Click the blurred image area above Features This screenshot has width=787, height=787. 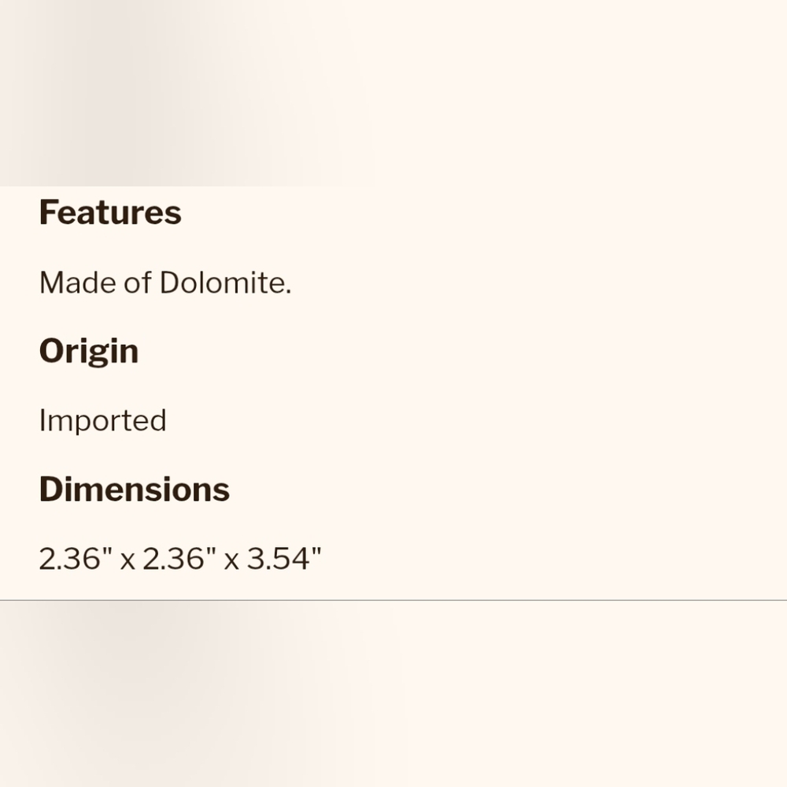pos(393,93)
